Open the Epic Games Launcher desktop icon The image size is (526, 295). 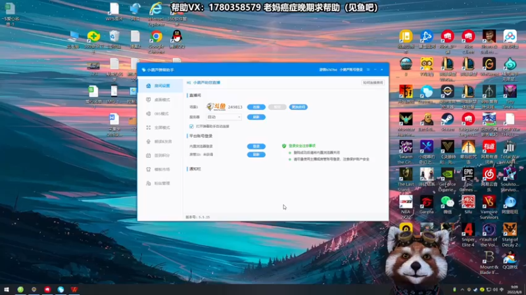tap(468, 180)
